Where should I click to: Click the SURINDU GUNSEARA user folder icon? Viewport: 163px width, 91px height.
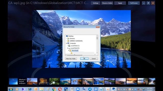coord(68,41)
